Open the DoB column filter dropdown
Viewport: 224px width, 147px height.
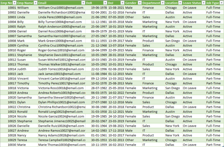click(x=105, y=3)
